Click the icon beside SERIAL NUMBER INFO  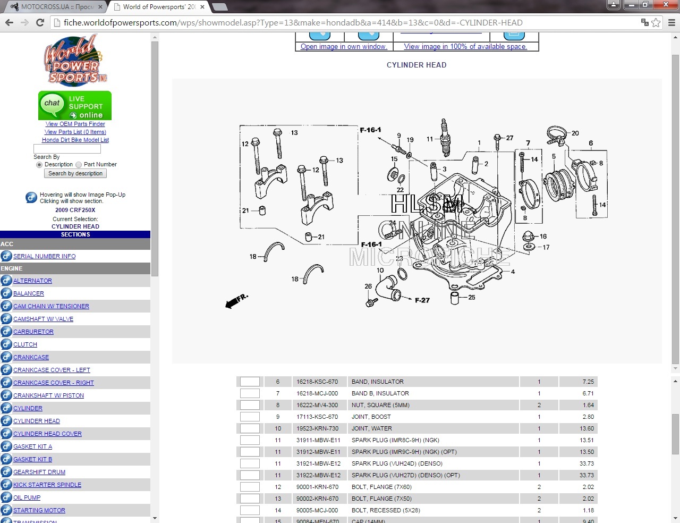6,256
